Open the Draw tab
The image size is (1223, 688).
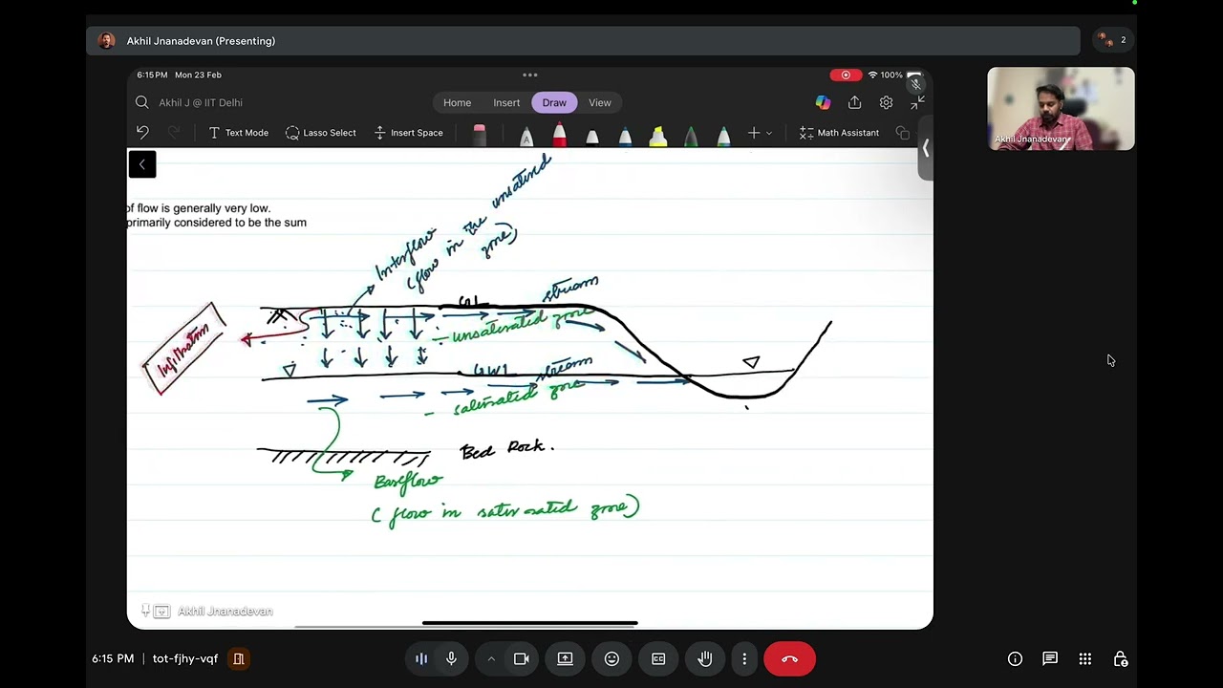(554, 102)
